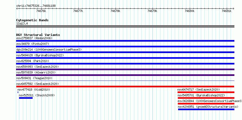Click nsv4206951 (gnomADStructuralVariants) label
242x120 pixels.
[x=208, y=107]
